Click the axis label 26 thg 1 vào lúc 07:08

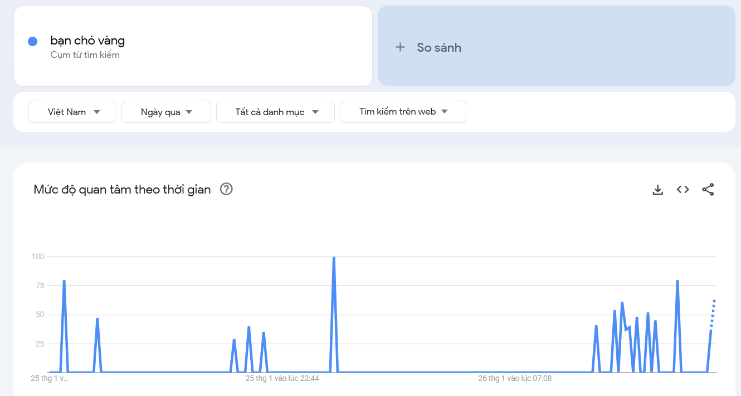[515, 379]
